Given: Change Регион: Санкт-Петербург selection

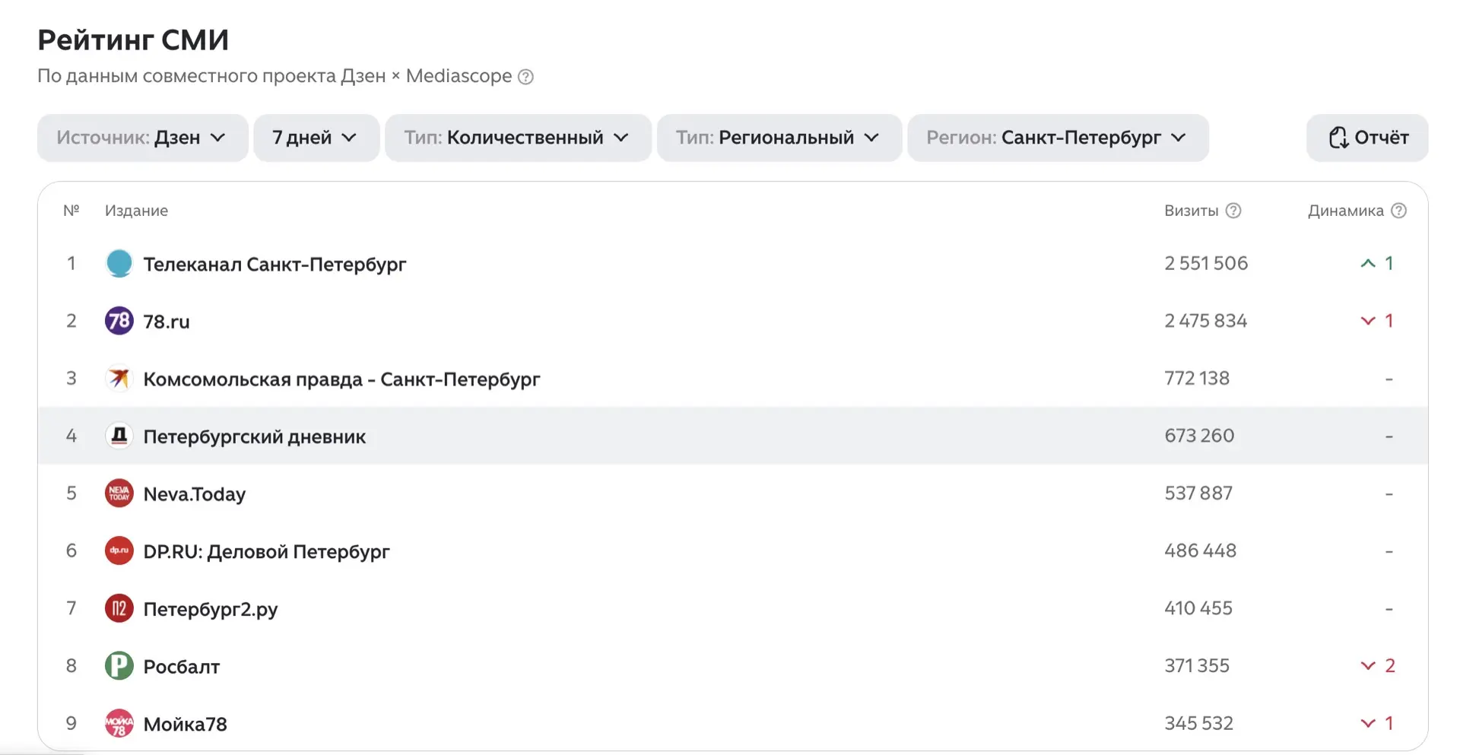Looking at the screenshot, I should pyautogui.click(x=1057, y=138).
